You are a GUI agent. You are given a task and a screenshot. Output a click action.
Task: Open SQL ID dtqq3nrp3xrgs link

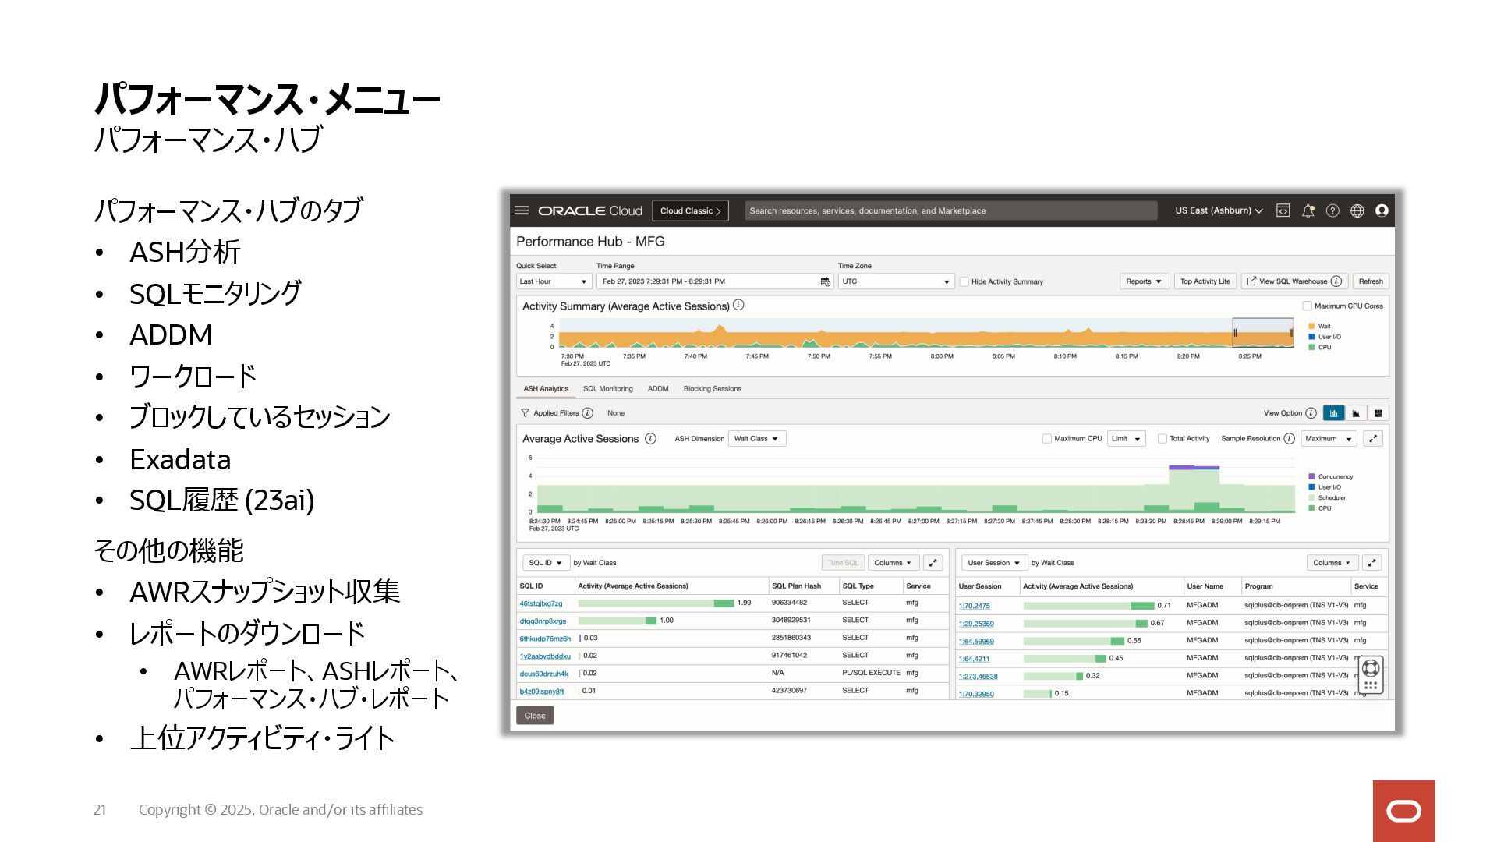coord(543,621)
